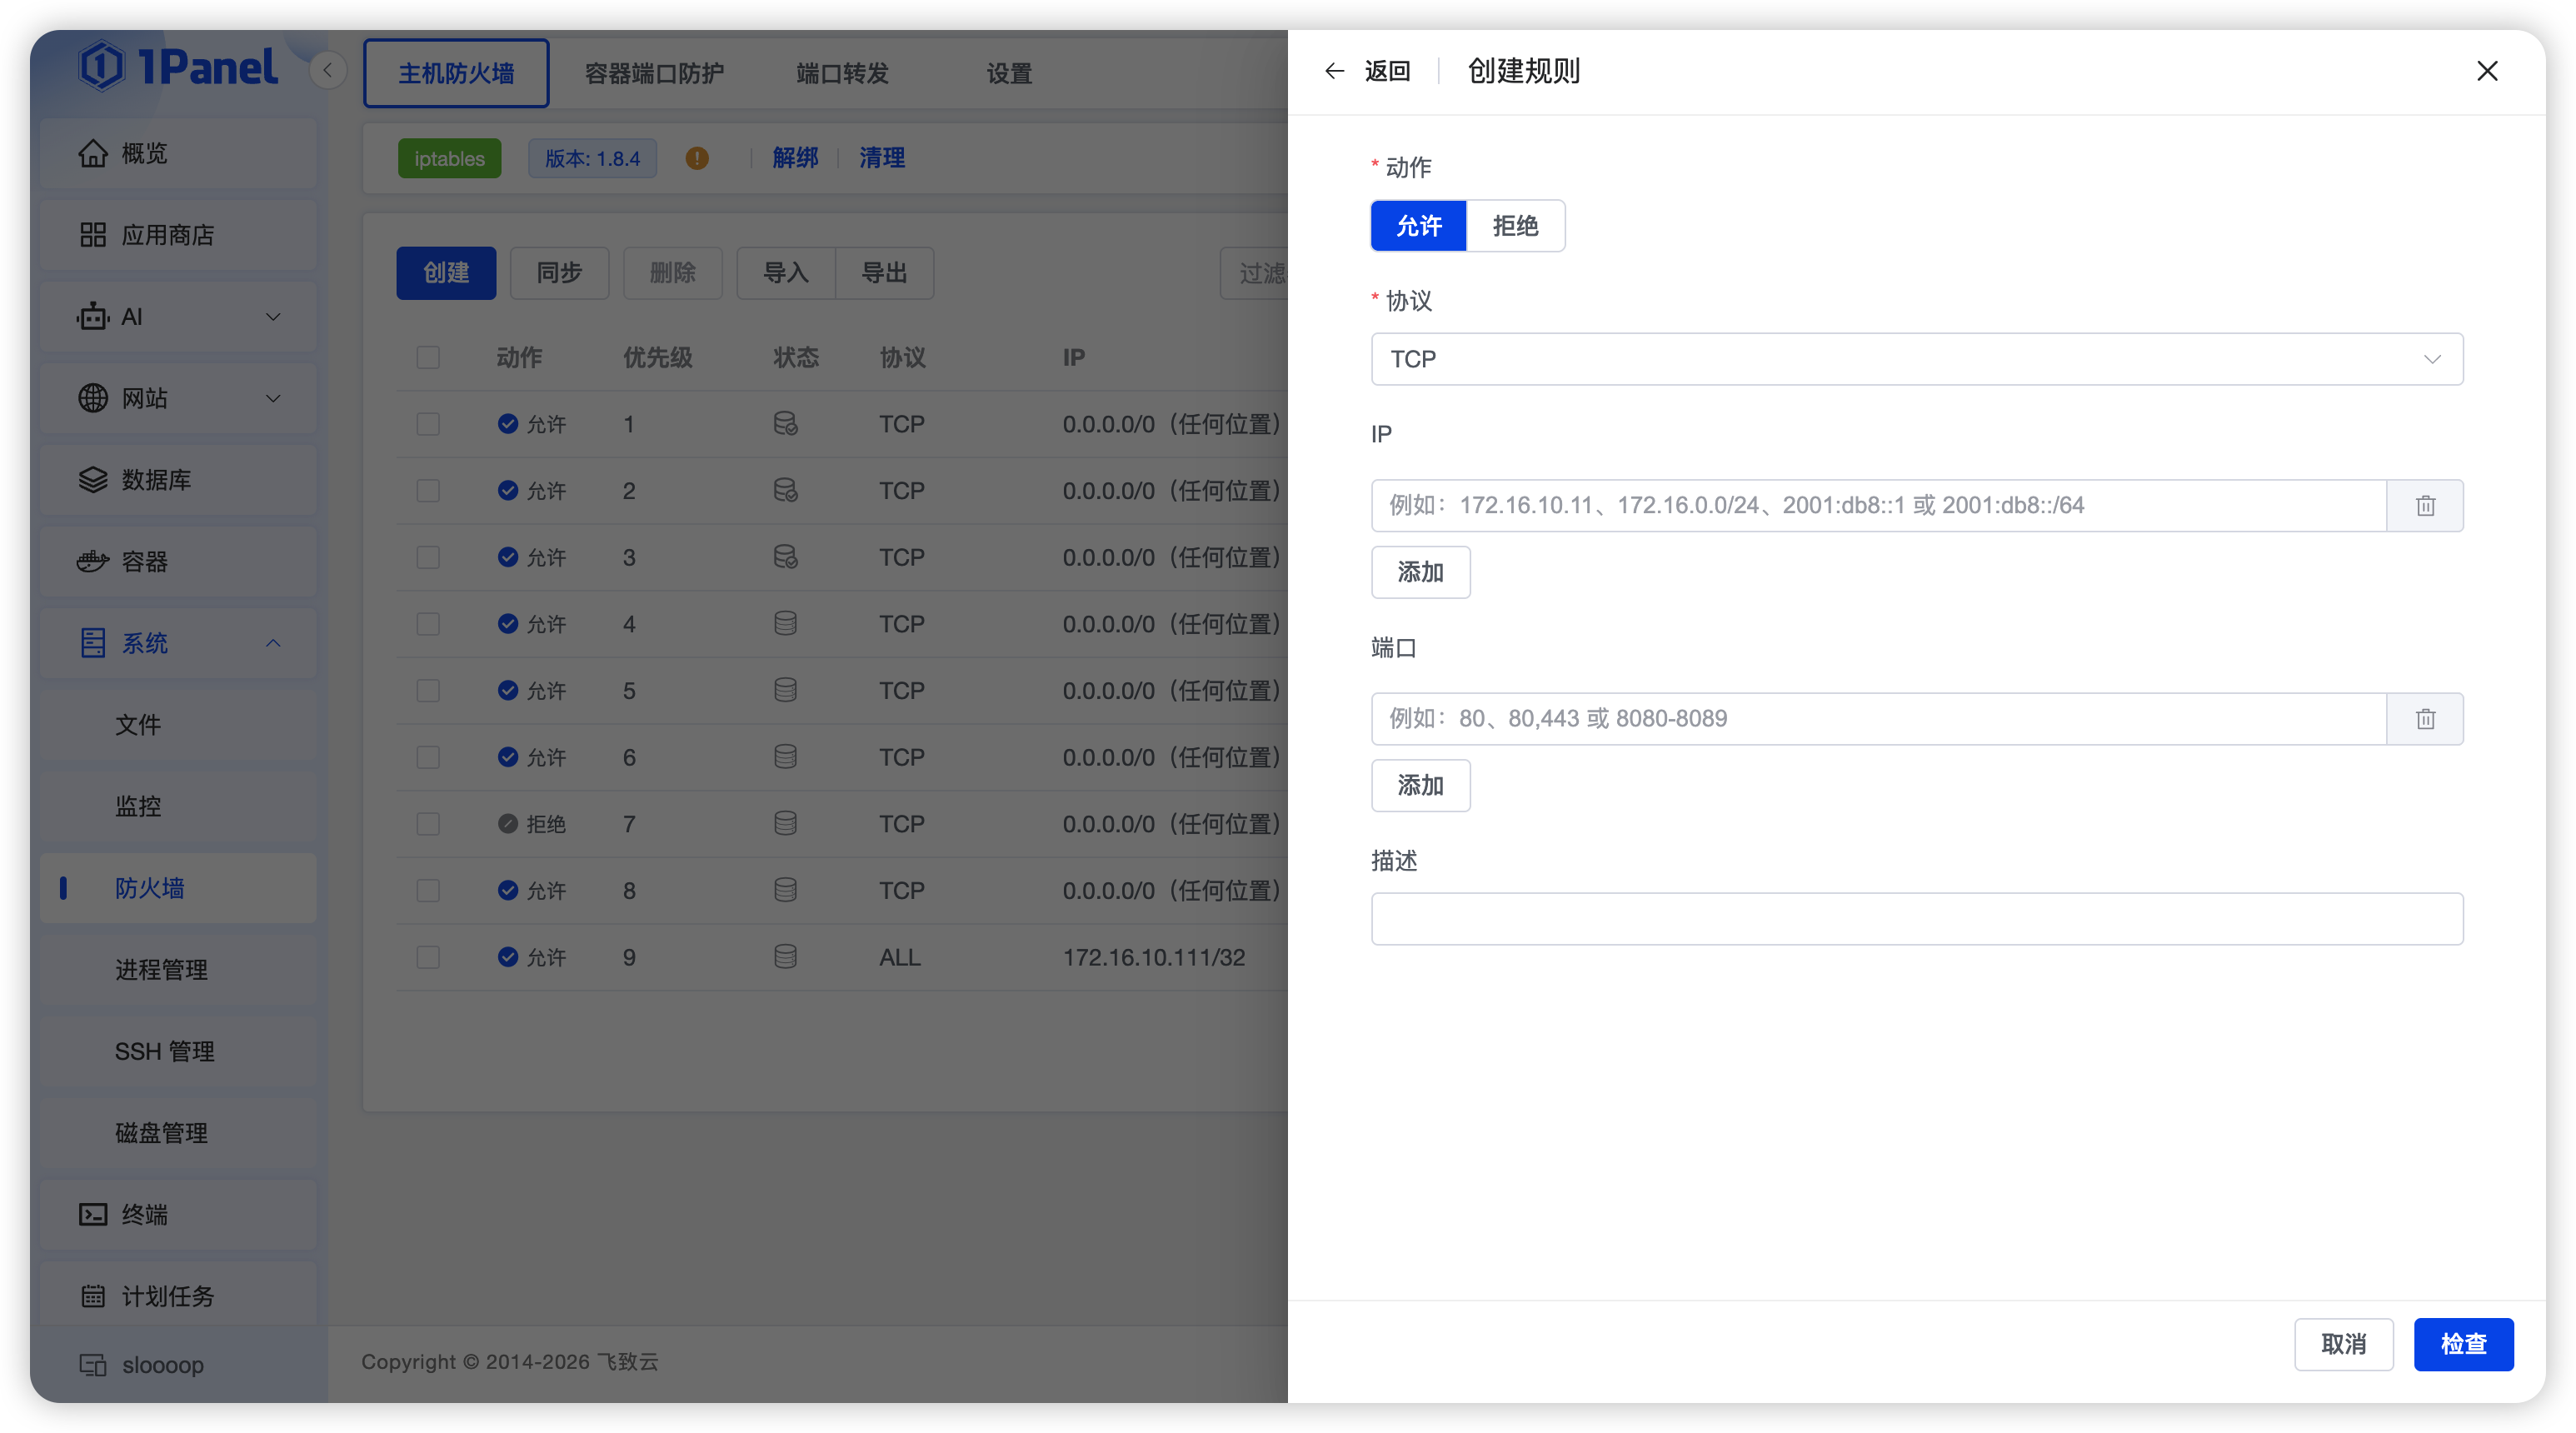2576x1433 pixels.
Task: Click the 容器 docker icon in the sidebar
Action: [x=93, y=561]
